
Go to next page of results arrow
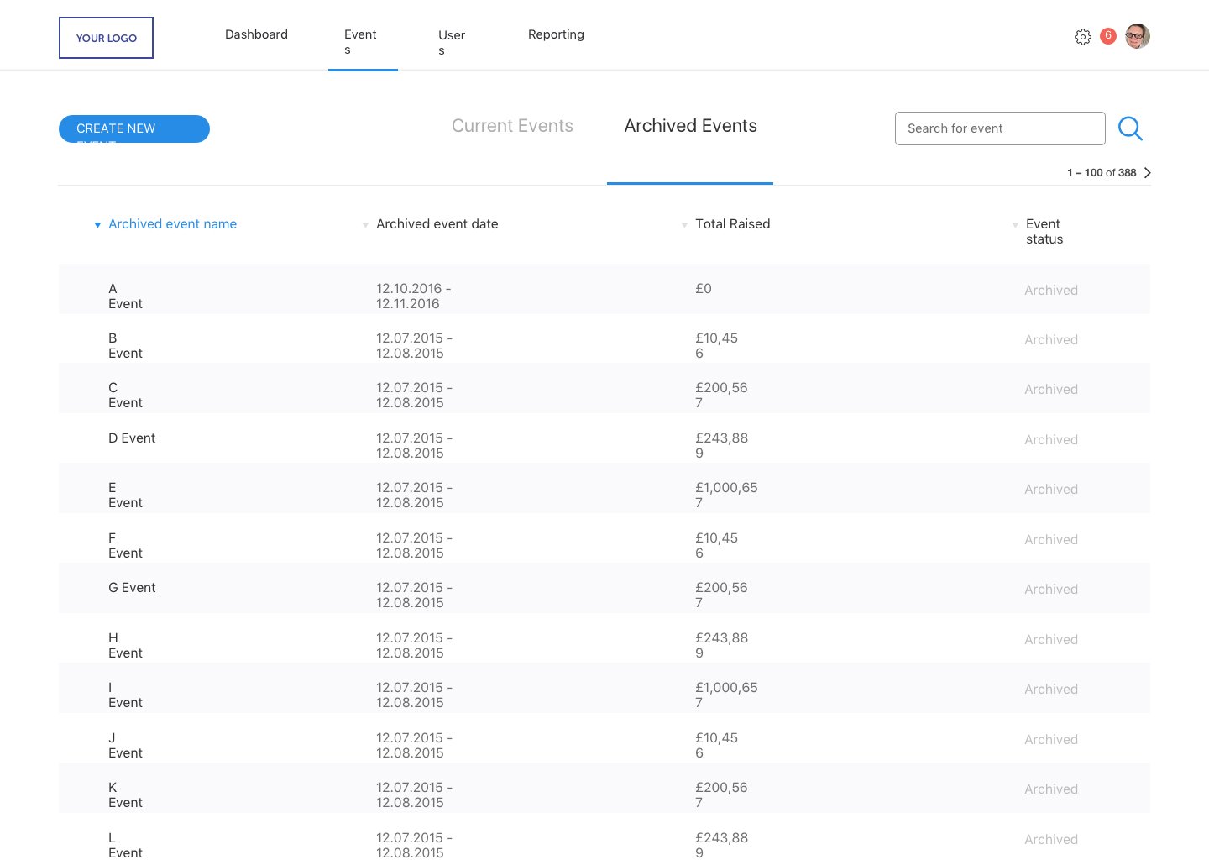tap(1148, 173)
